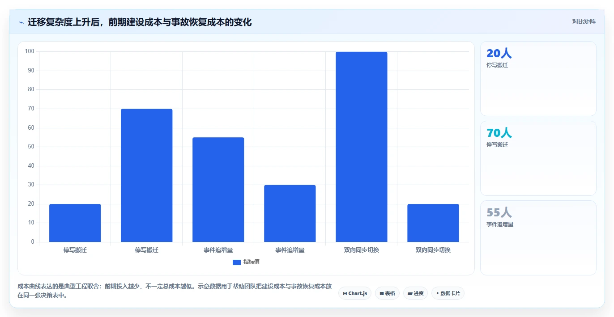
Task: Click x-axis label 双向同步切换 below the 100 bar
Action: click(x=361, y=250)
